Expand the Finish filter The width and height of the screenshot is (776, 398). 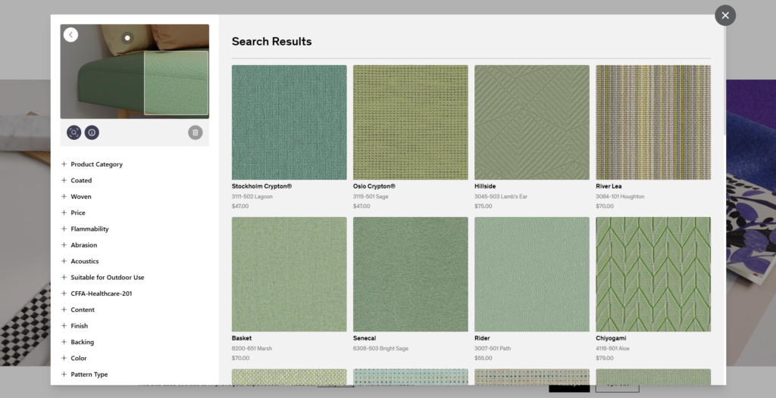(74, 326)
